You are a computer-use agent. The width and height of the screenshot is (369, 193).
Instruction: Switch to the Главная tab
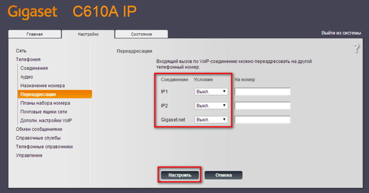point(35,34)
